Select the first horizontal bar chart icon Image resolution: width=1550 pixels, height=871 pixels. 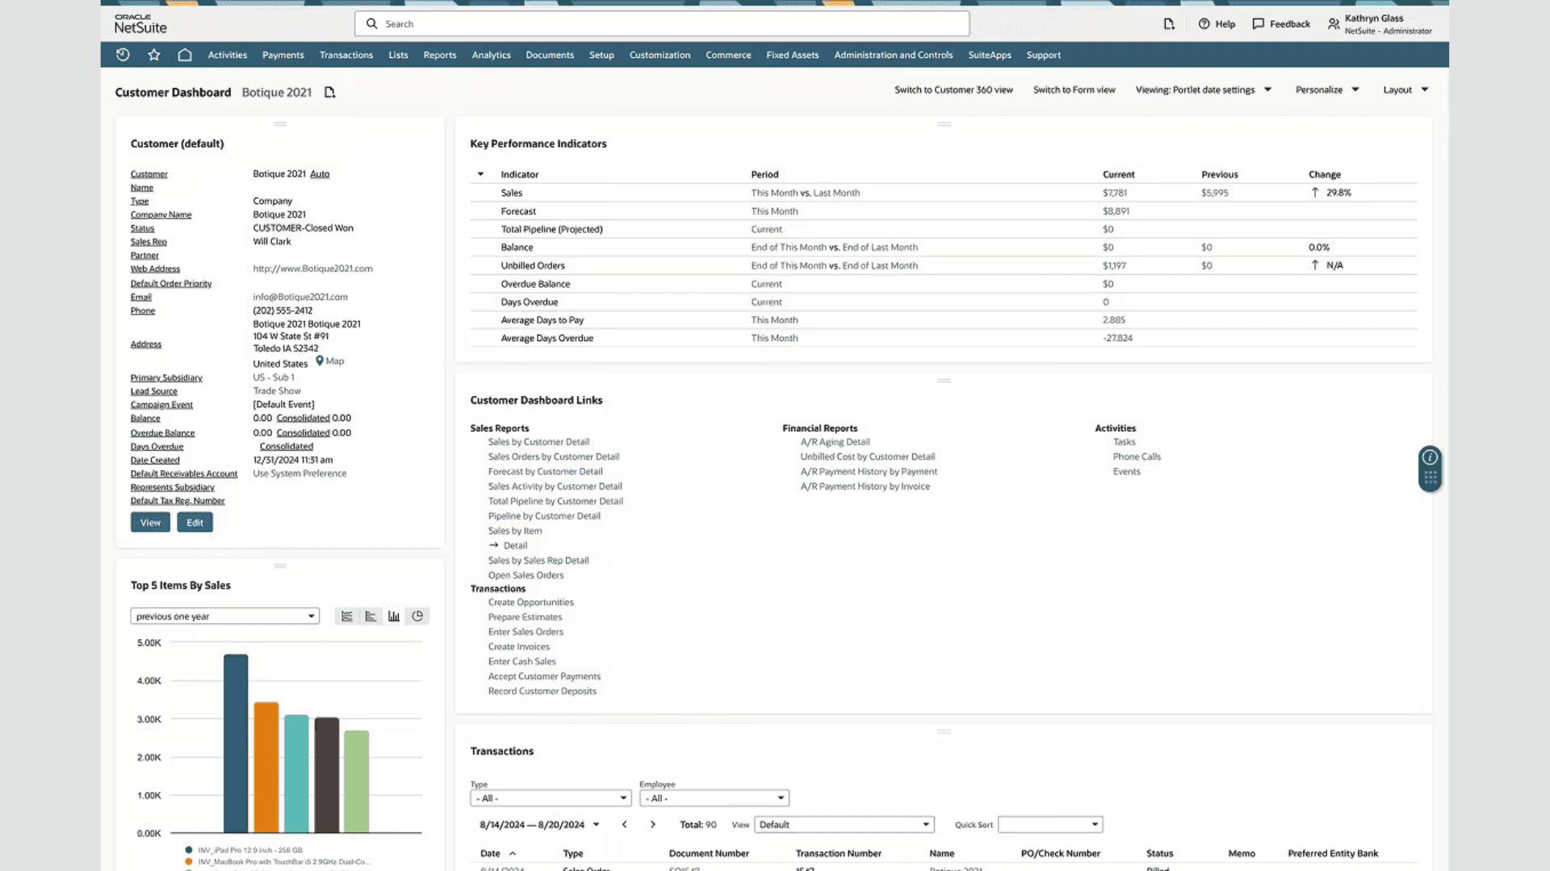[347, 616]
